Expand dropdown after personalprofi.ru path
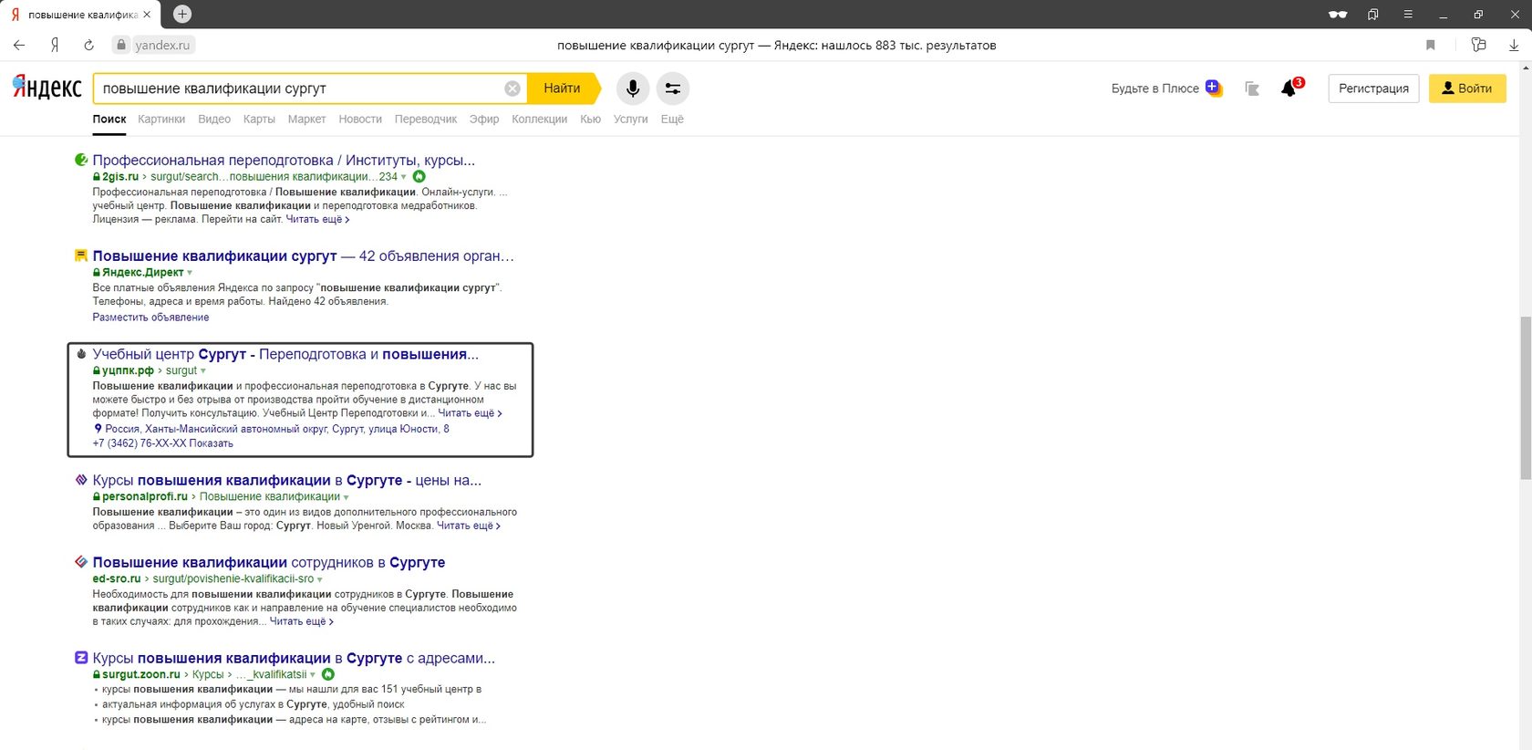1532x750 pixels. click(x=347, y=497)
